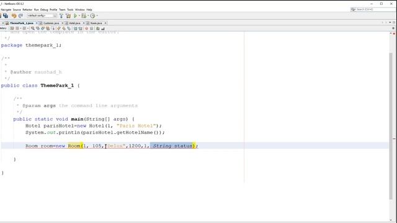This screenshot has height=223, width=397.
Task: Open the Debug menu
Action: coord(44,10)
